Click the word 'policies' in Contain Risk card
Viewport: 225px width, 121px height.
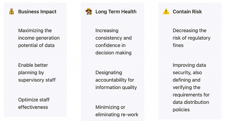[181, 110]
